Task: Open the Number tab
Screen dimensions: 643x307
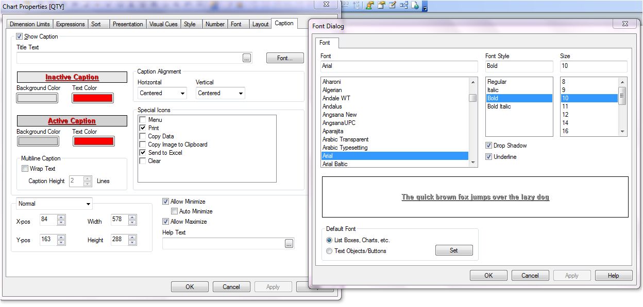Action: (x=215, y=24)
